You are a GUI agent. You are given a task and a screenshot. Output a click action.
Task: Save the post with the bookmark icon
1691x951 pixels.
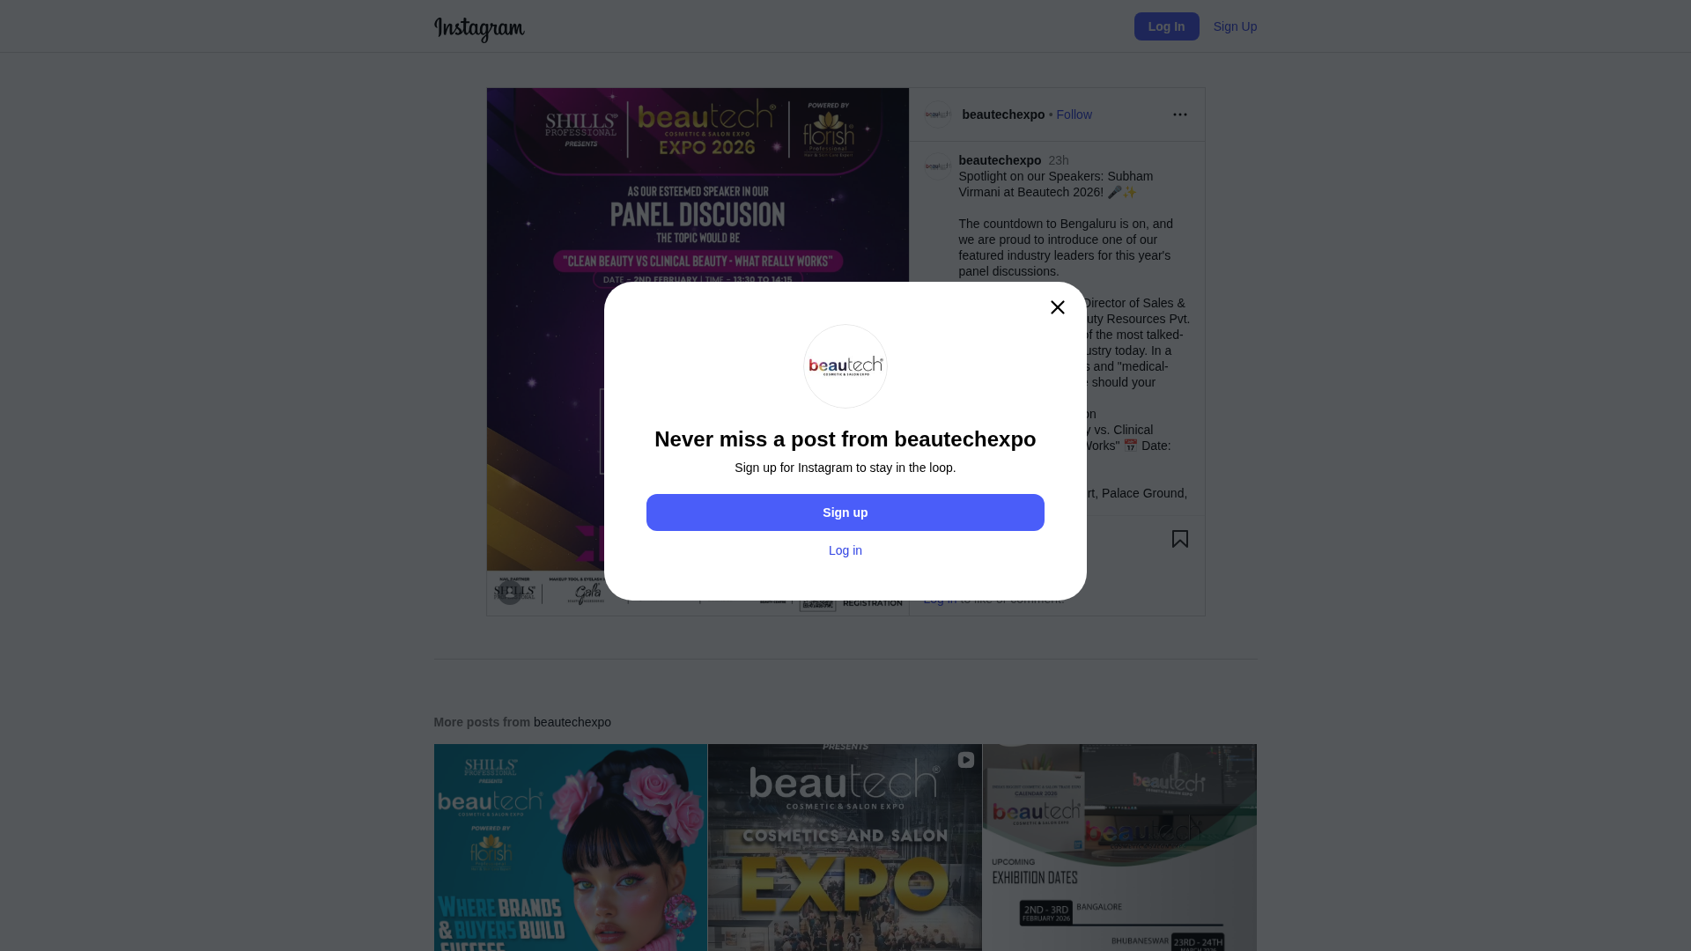(1179, 539)
